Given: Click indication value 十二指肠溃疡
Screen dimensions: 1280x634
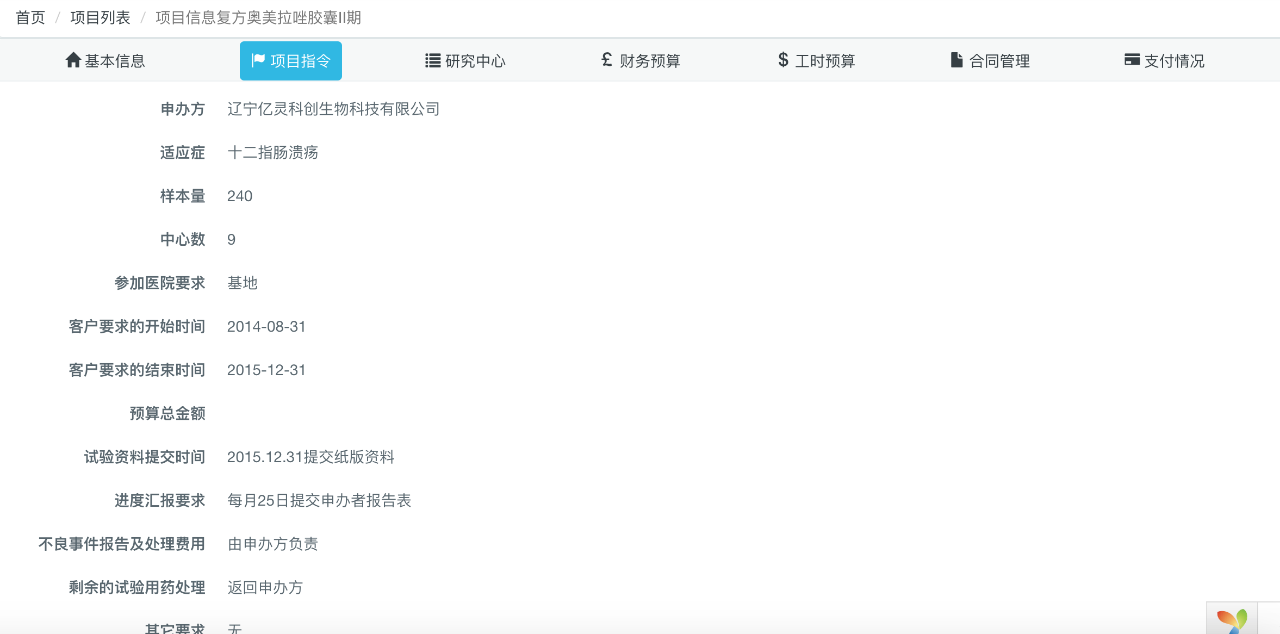Looking at the screenshot, I should click(x=272, y=152).
